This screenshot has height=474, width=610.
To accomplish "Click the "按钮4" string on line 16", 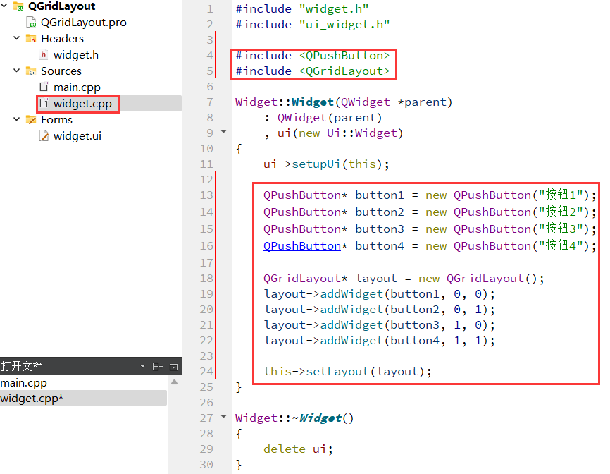I will (x=561, y=245).
